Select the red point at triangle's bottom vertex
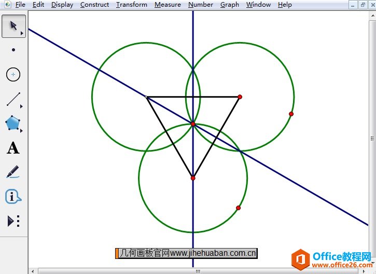Viewport: 376px width, 274px height. tap(193, 179)
